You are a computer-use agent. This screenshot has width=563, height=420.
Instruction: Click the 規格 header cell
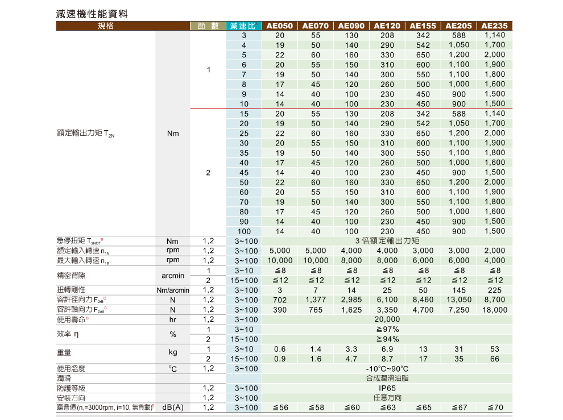[x=106, y=26]
